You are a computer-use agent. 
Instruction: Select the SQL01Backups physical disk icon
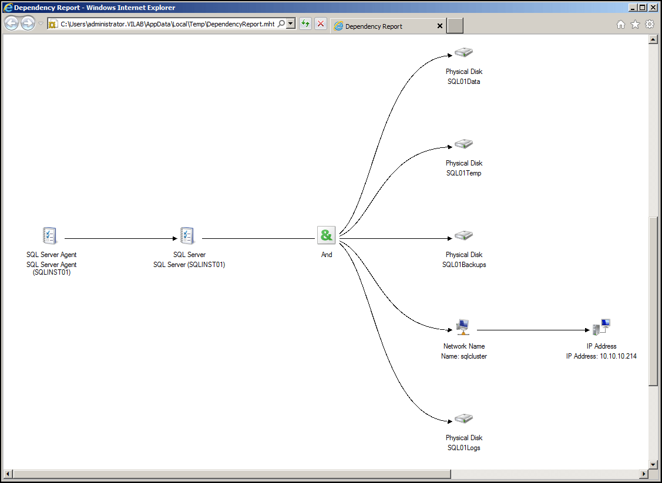463,236
